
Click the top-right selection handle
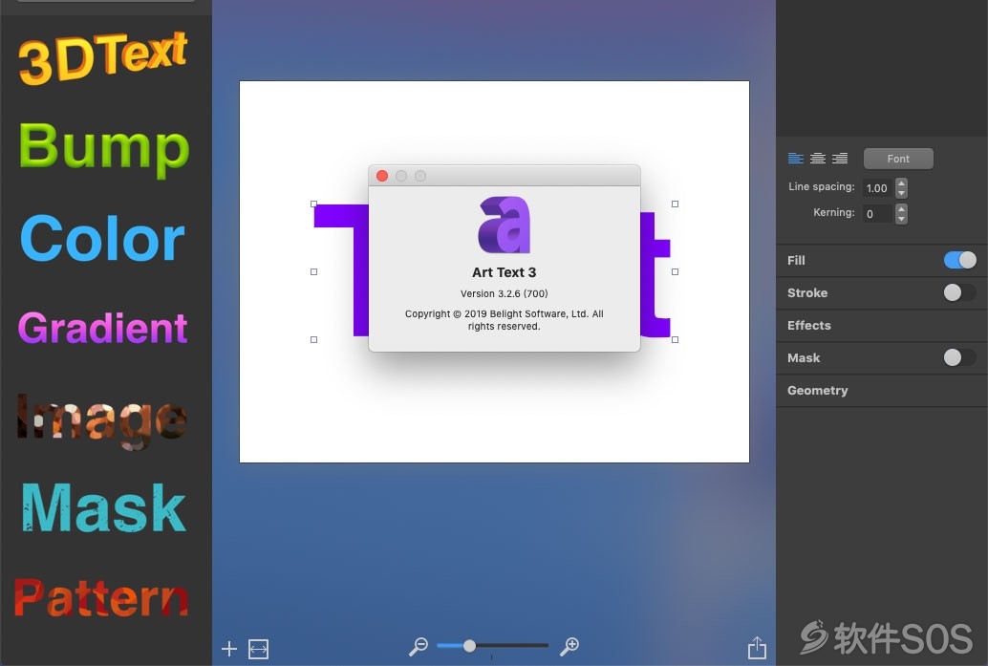pos(675,204)
